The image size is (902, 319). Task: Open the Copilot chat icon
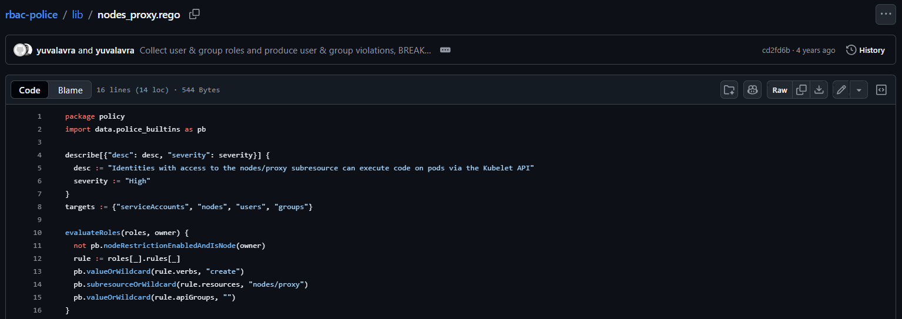pos(752,90)
